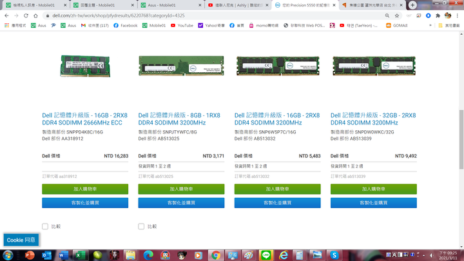Open the Chrome three-dot menu
Viewport: 464px width, 261px height.
[458, 15]
